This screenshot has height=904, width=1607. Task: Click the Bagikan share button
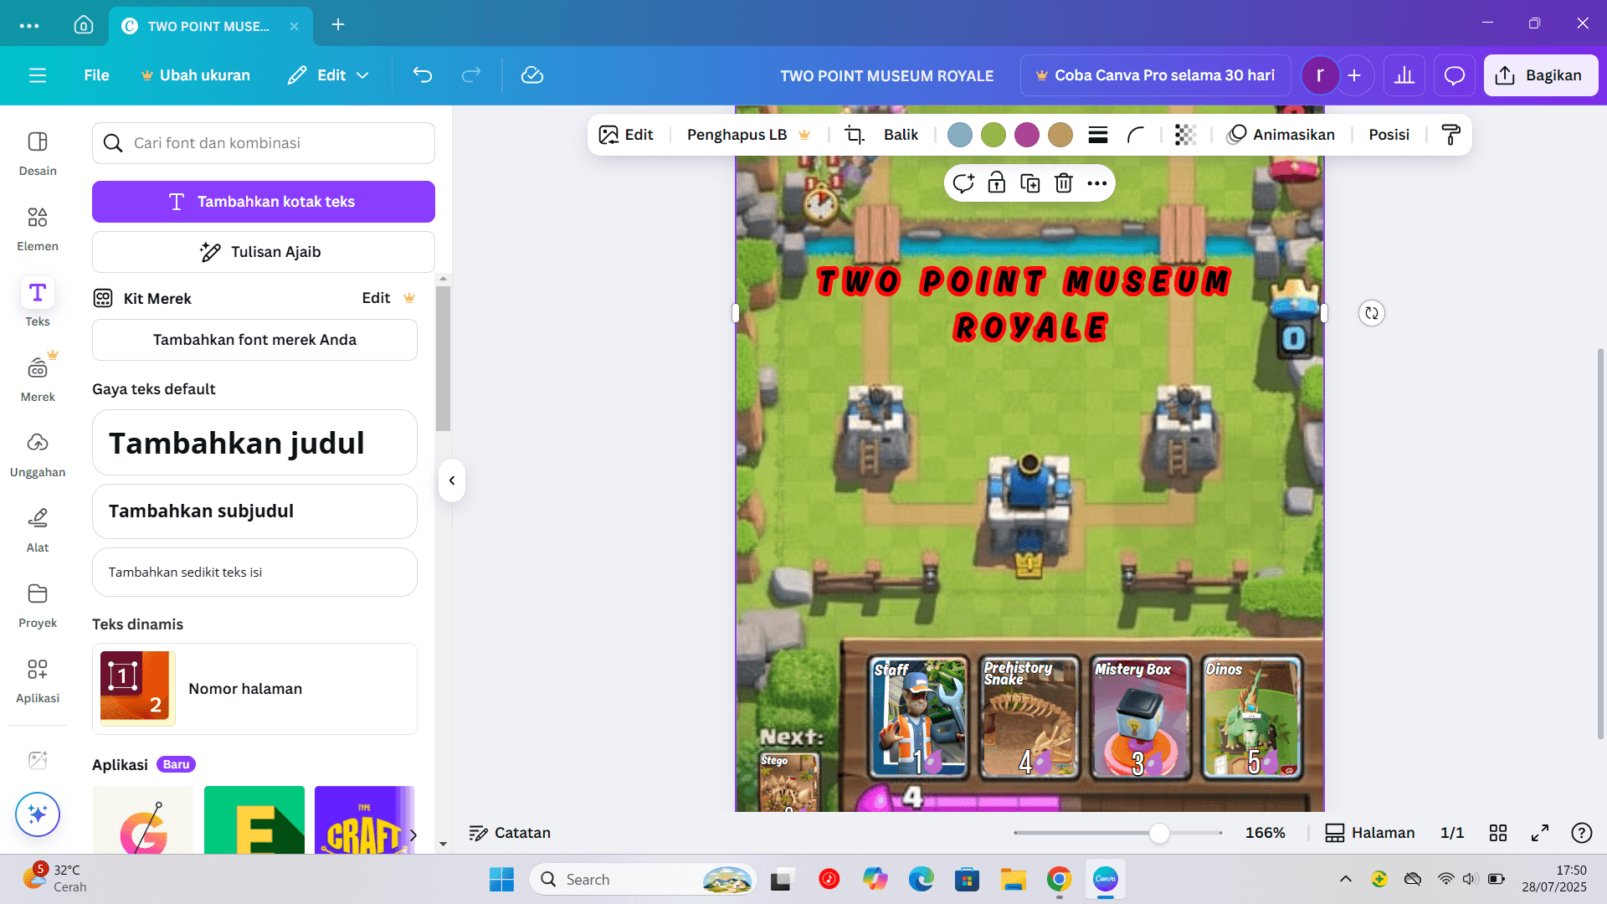point(1541,75)
